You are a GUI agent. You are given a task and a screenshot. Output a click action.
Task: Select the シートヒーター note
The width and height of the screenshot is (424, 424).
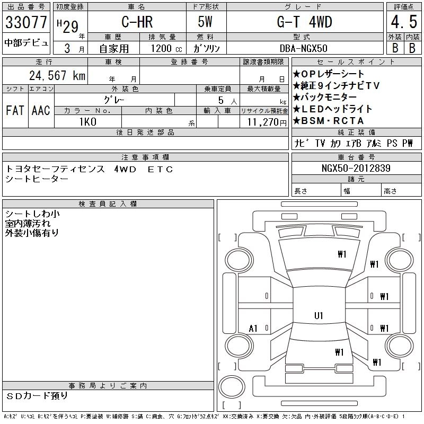37,179
